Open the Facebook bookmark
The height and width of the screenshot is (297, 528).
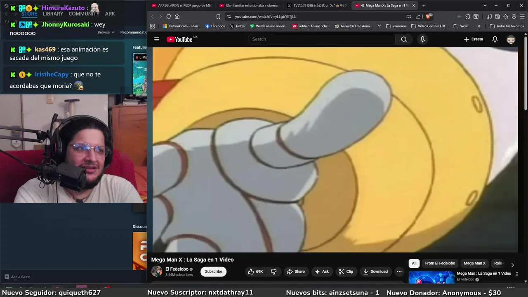tap(215, 26)
